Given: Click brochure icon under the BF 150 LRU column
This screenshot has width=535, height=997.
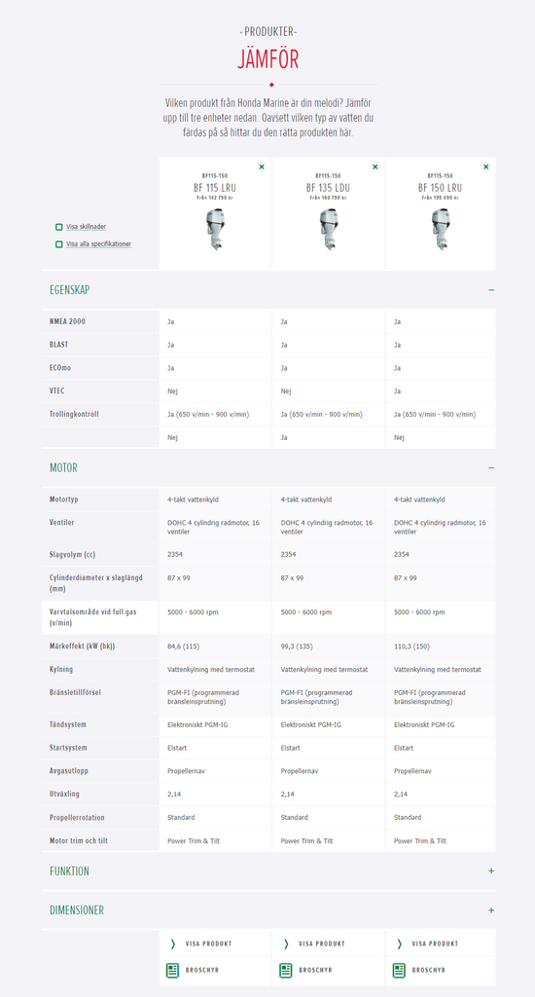Looking at the screenshot, I should [x=399, y=971].
